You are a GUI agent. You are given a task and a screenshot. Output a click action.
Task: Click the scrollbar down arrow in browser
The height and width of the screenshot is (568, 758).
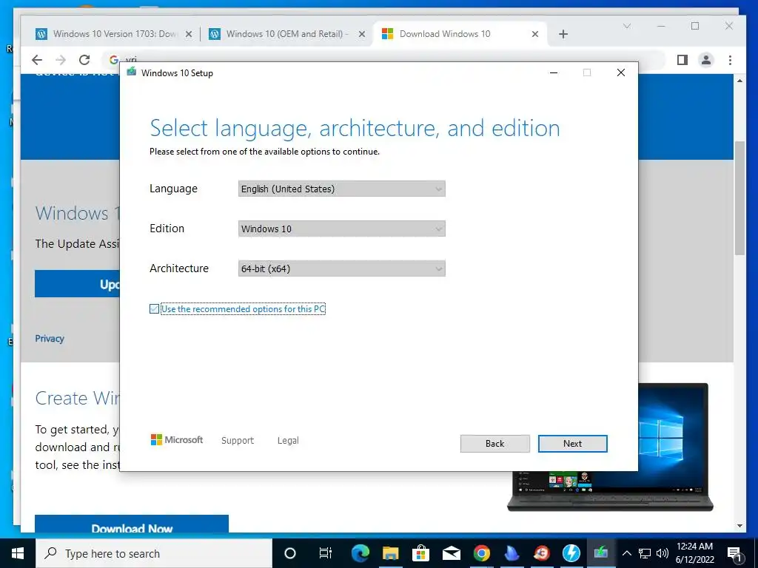click(x=739, y=526)
